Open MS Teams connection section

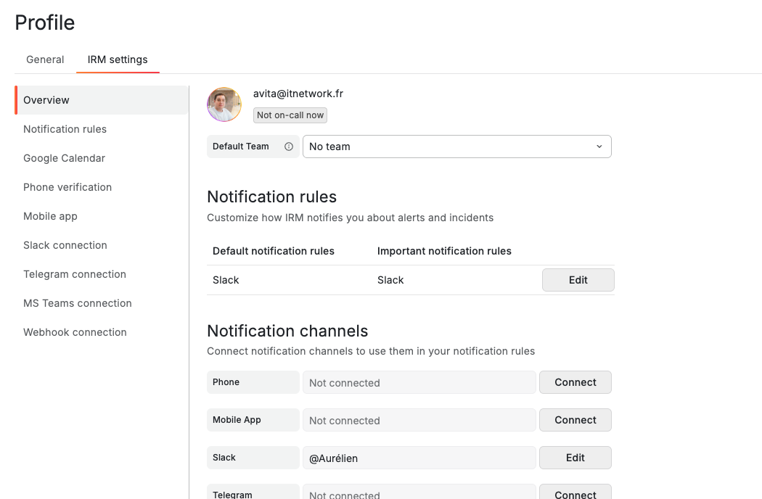77,302
